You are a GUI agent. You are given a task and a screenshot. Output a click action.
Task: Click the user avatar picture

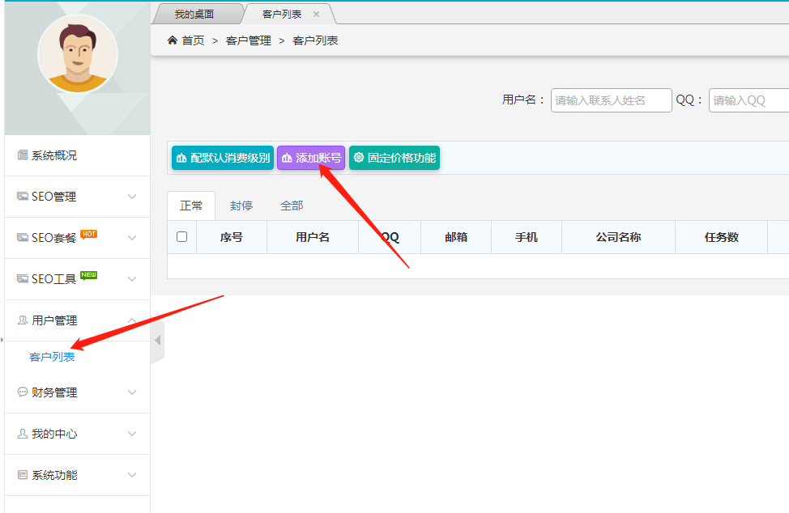tap(77, 55)
